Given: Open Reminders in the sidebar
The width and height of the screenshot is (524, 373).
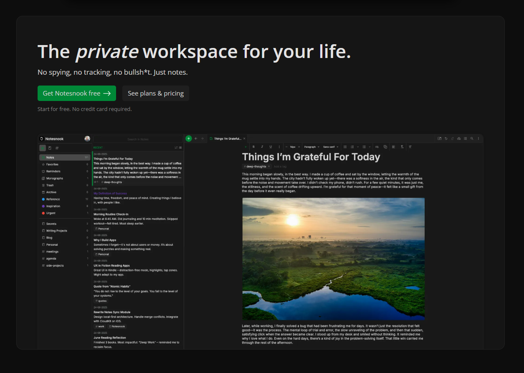Looking at the screenshot, I should pos(65,171).
